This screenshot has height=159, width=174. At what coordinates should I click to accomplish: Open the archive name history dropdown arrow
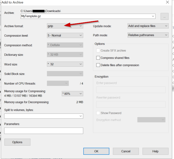(x=153, y=16)
